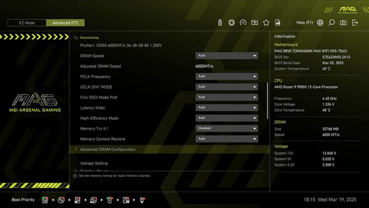Image resolution: width=369 pixels, height=208 pixels.
Task: Change language with the globe icon
Action: point(320,23)
